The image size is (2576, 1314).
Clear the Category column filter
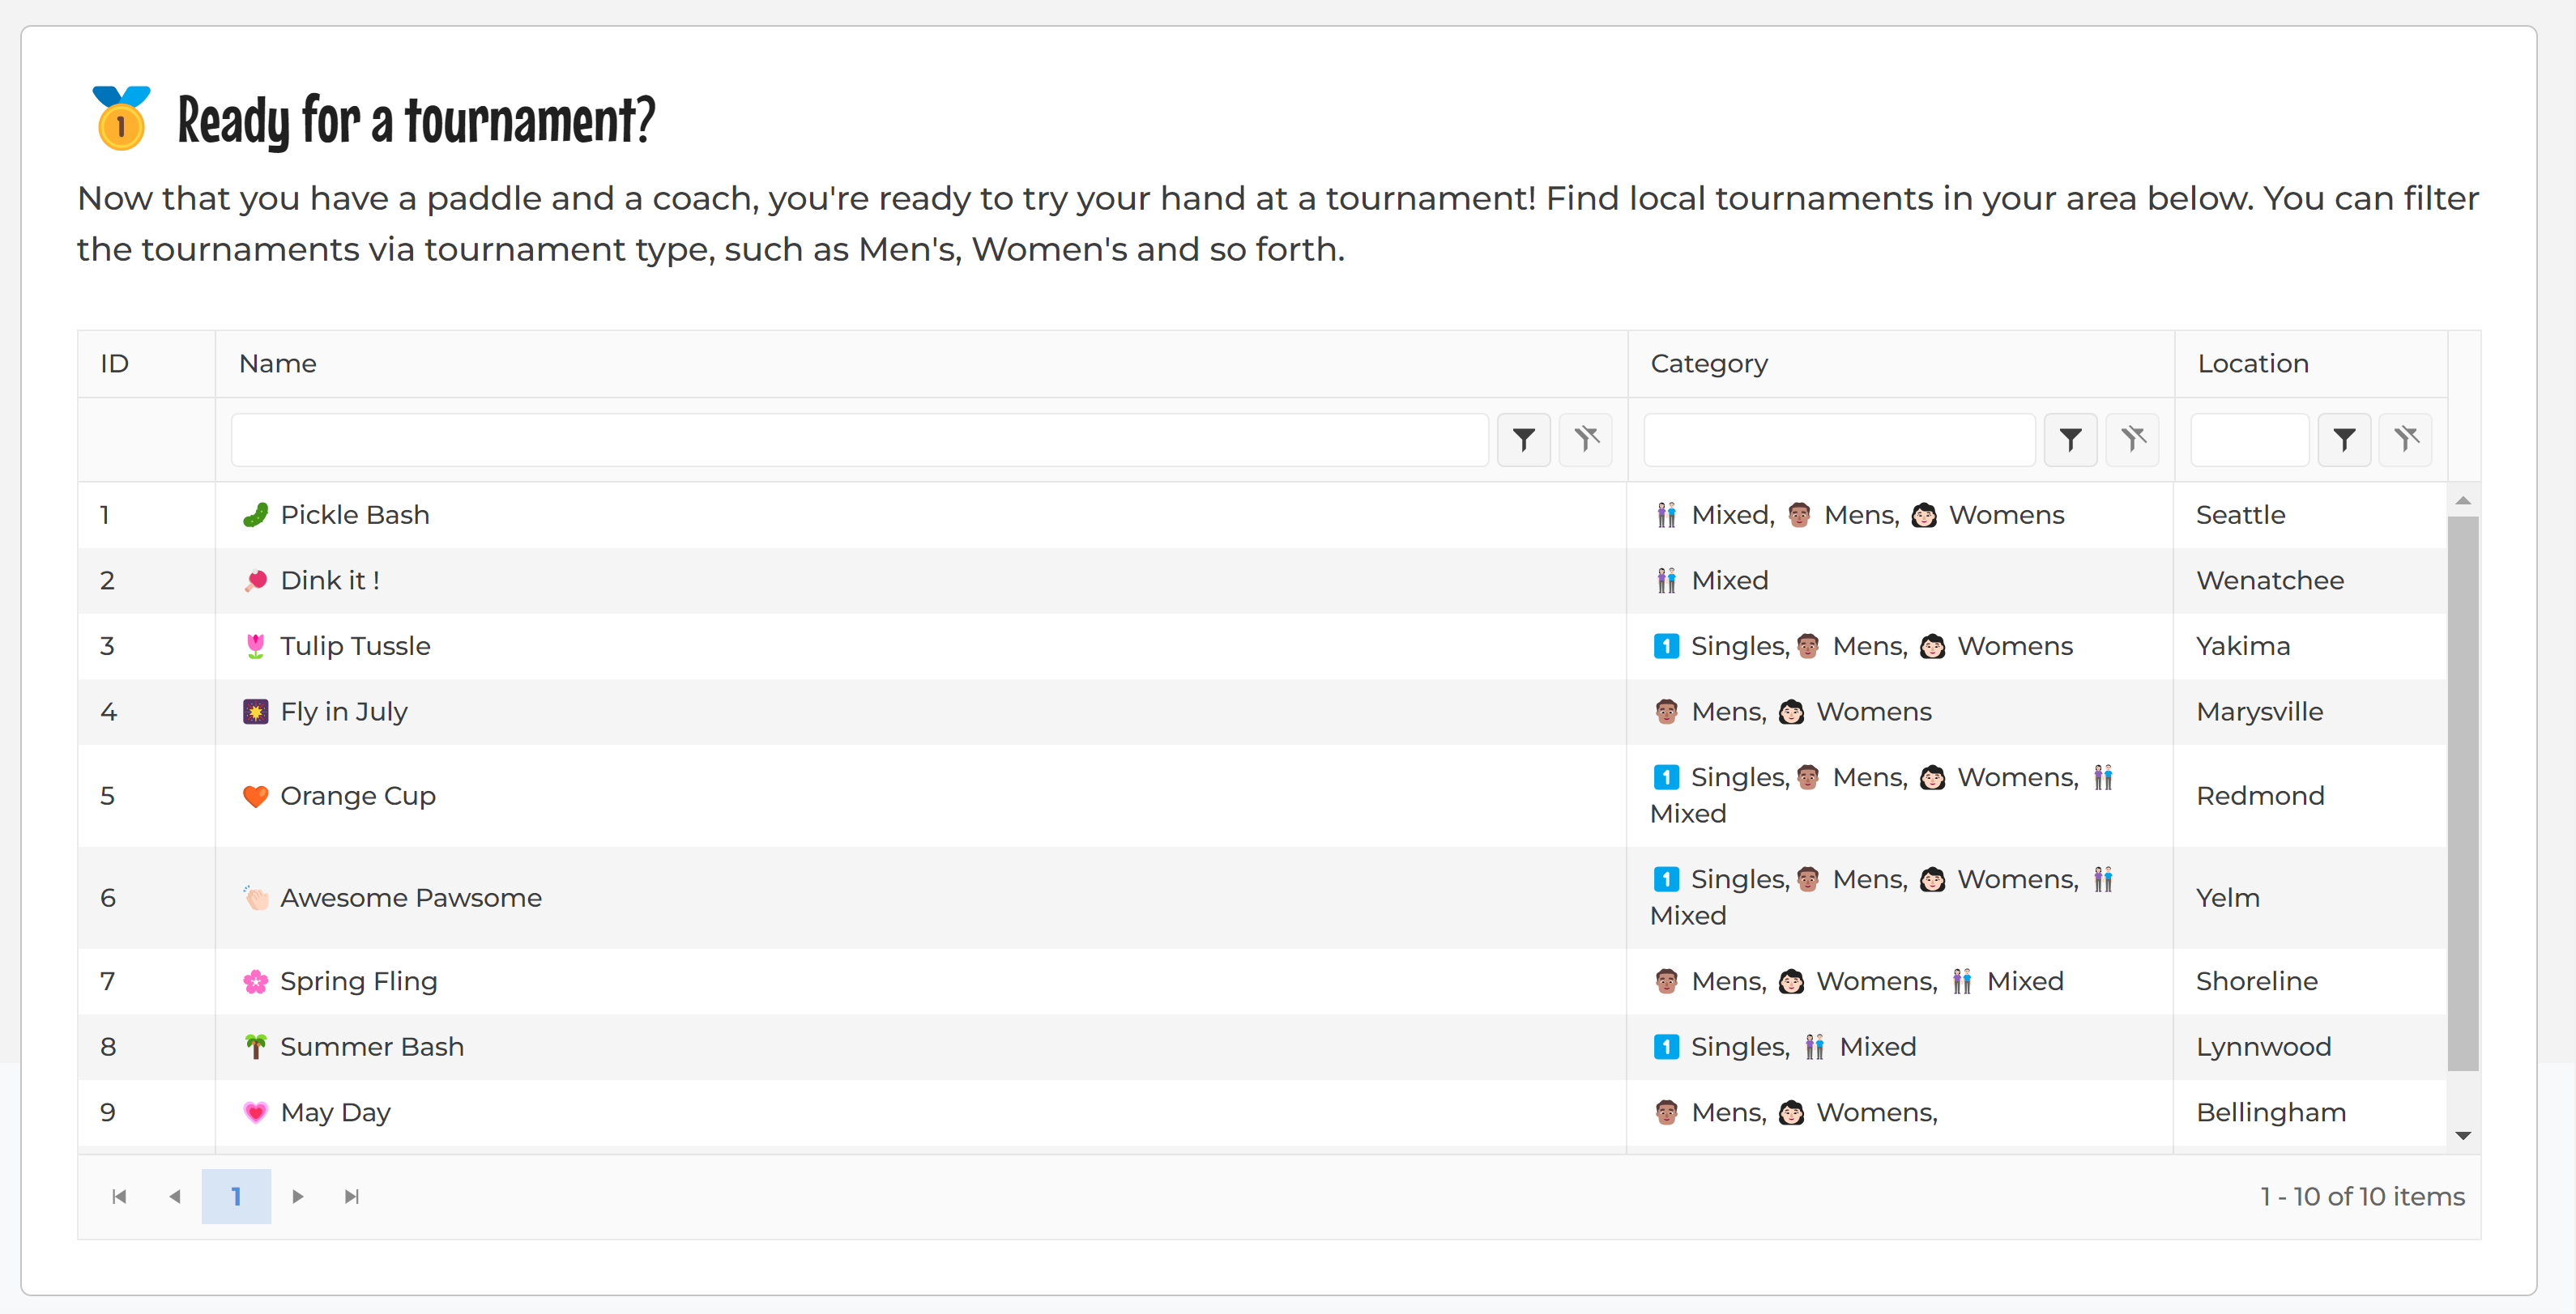point(2133,440)
